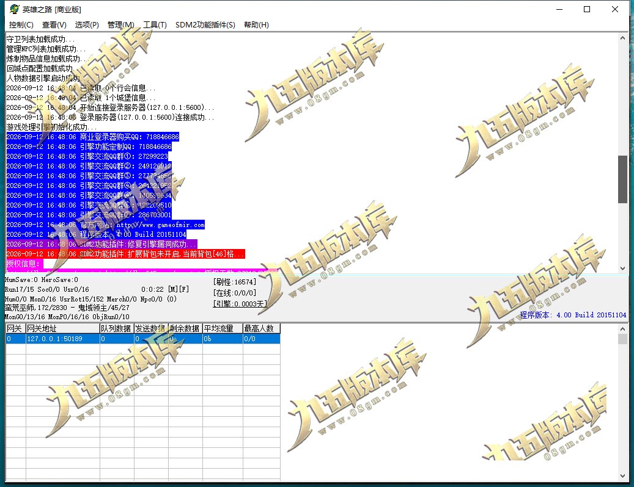Open the 选项(P) menu
The height and width of the screenshot is (487, 634).
(87, 25)
